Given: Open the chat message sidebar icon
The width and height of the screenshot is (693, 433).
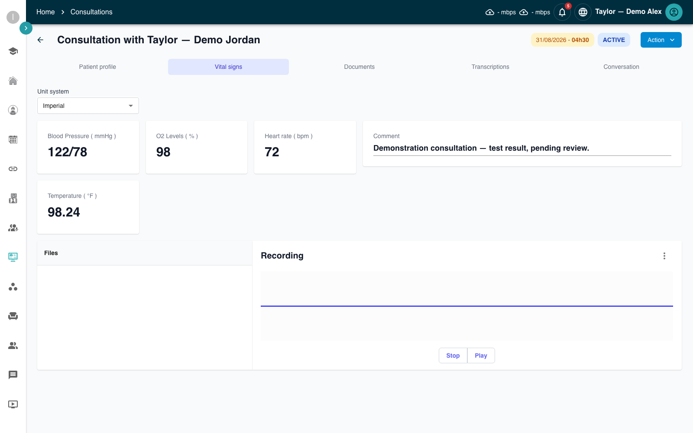Looking at the screenshot, I should click(x=13, y=375).
